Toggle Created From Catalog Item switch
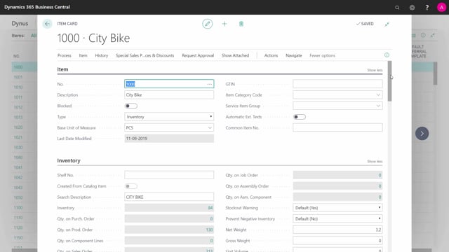Image resolution: width=449 pixels, height=252 pixels. [x=131, y=186]
